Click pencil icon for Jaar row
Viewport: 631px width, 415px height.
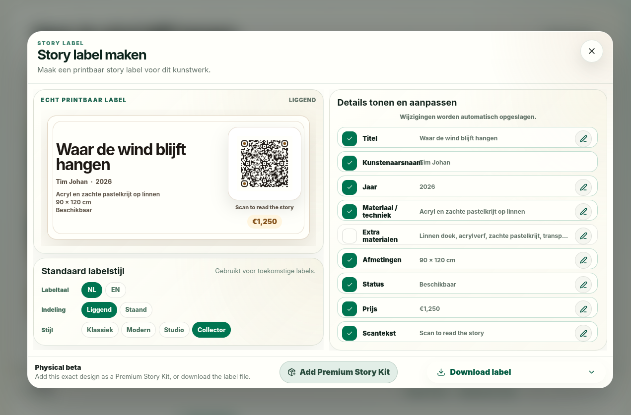[583, 187]
